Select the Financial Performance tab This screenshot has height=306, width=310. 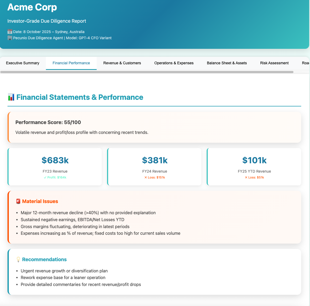coord(71,63)
